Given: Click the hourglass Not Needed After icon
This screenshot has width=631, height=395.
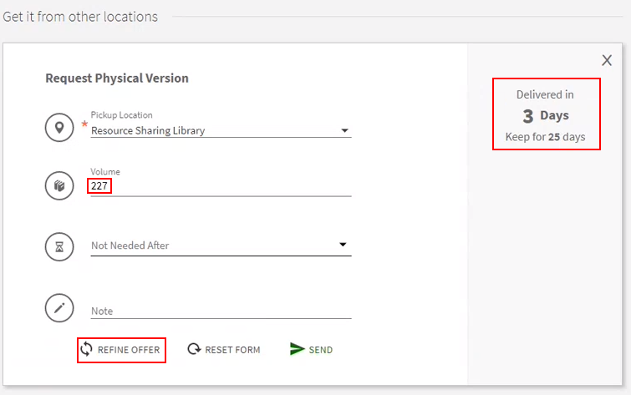Looking at the screenshot, I should coord(59,246).
